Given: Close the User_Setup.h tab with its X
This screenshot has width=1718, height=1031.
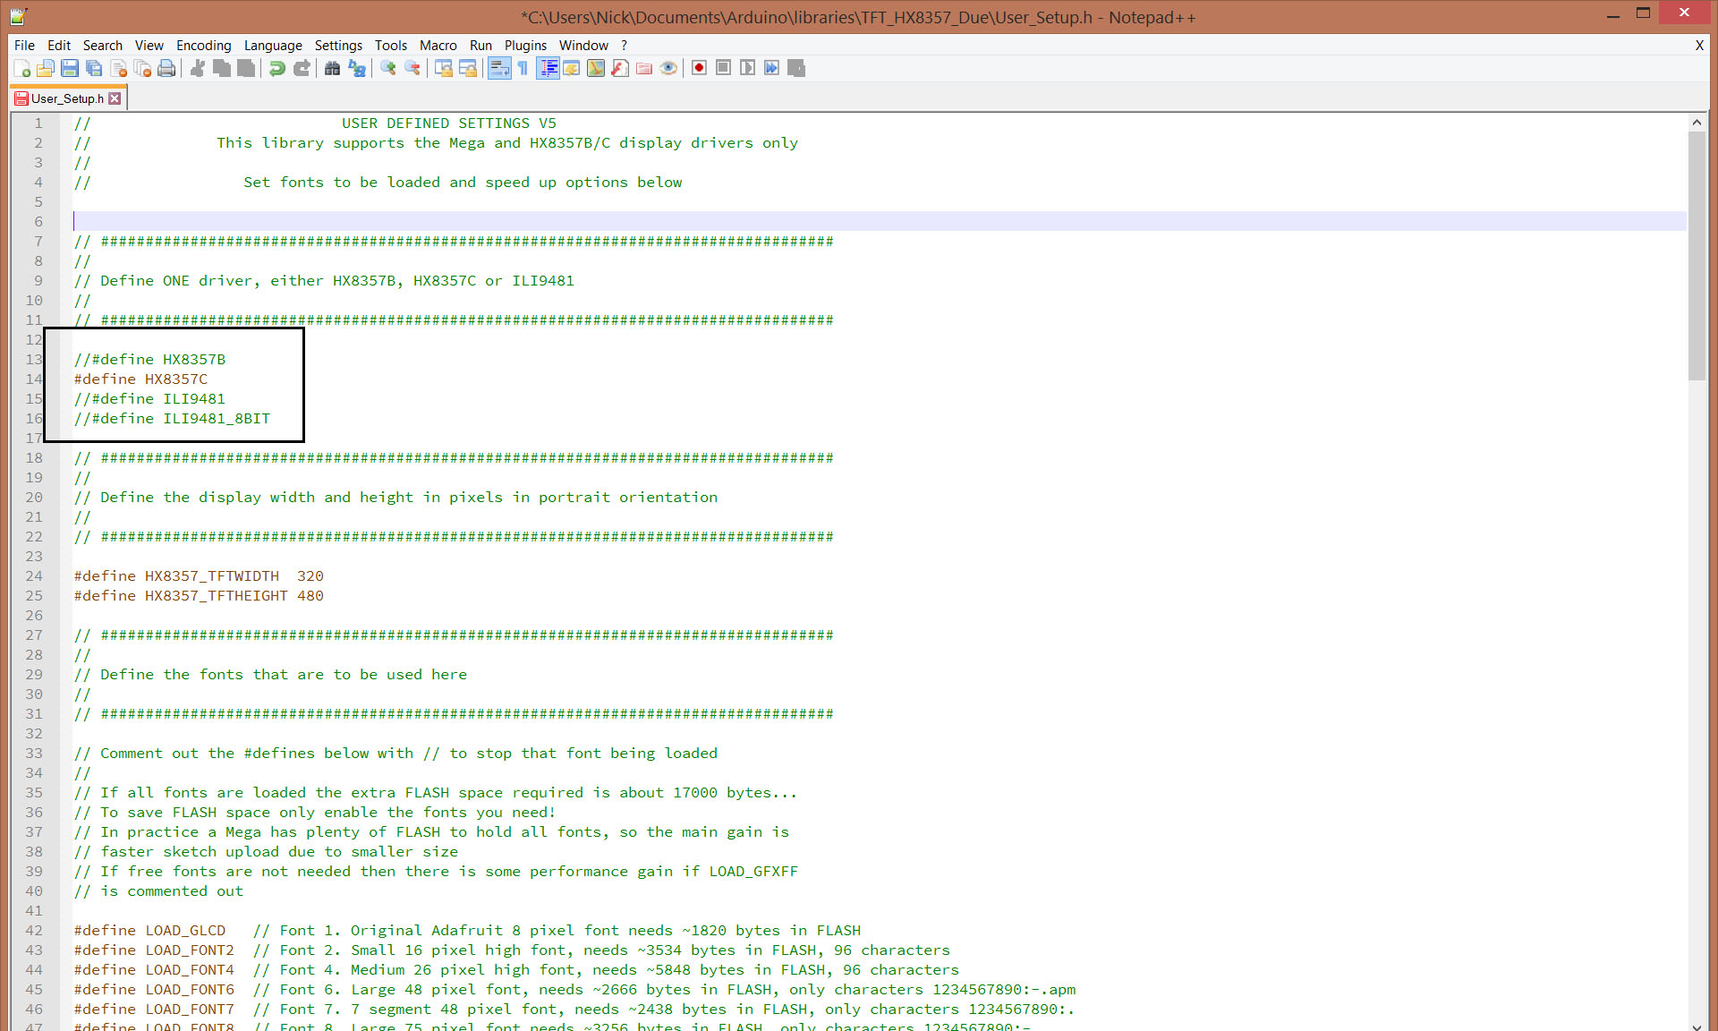Looking at the screenshot, I should pyautogui.click(x=115, y=98).
